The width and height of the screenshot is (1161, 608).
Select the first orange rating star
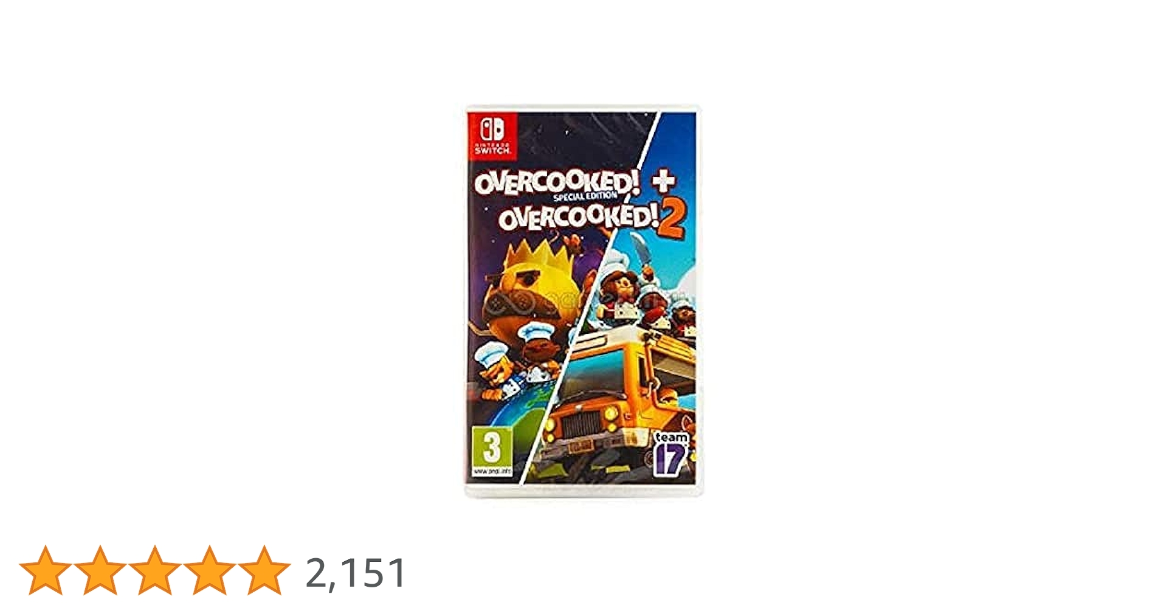click(x=45, y=570)
